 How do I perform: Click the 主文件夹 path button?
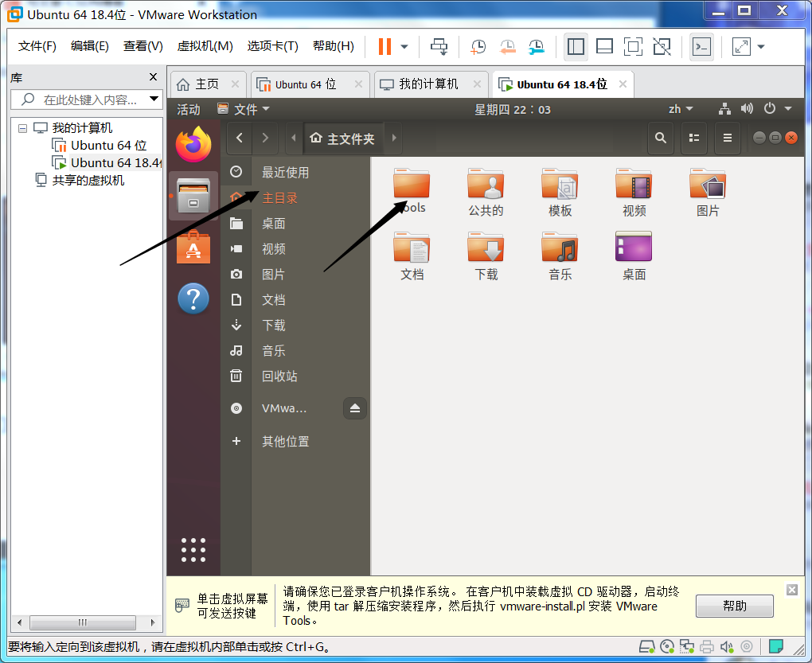tap(342, 138)
